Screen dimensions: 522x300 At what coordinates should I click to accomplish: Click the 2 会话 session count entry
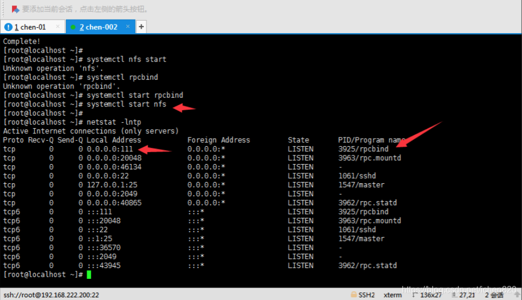pos(494,295)
